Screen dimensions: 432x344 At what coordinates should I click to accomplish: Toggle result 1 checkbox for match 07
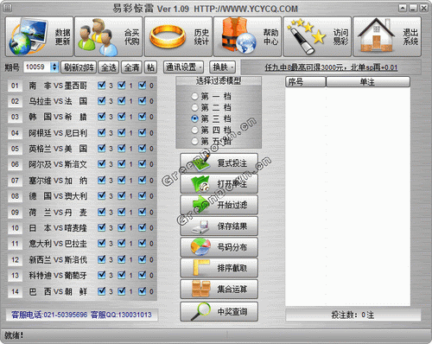coord(122,180)
